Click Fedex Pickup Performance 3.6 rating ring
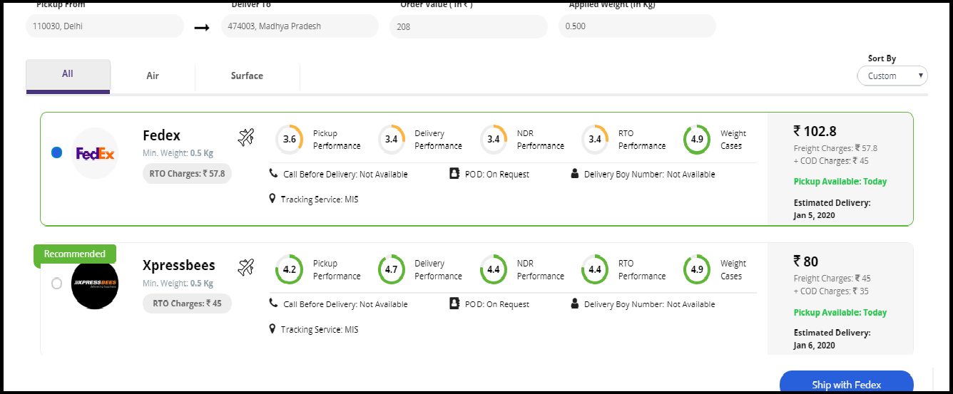Viewport: 953px width, 394px height. pyautogui.click(x=290, y=140)
